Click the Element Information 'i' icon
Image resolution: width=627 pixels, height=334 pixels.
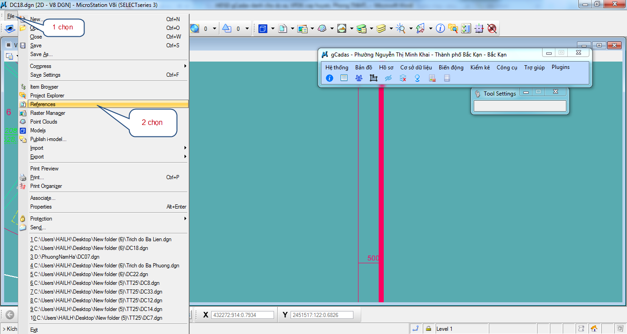point(440,28)
